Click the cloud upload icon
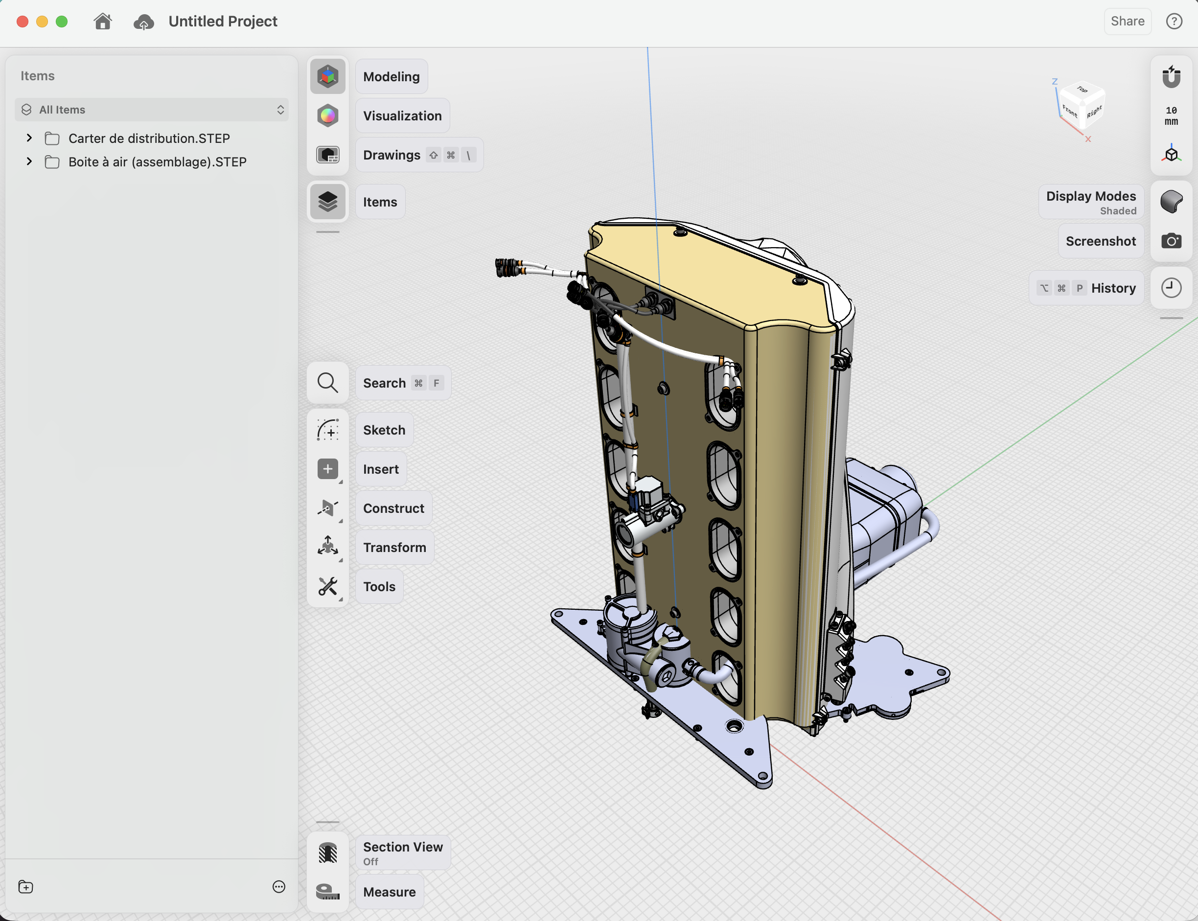1198x921 pixels. pos(144,22)
